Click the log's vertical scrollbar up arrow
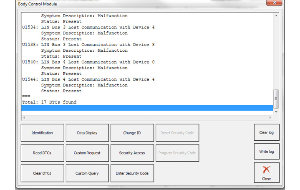Screen dimensions: 300x190 pyautogui.click(x=276, y=16)
